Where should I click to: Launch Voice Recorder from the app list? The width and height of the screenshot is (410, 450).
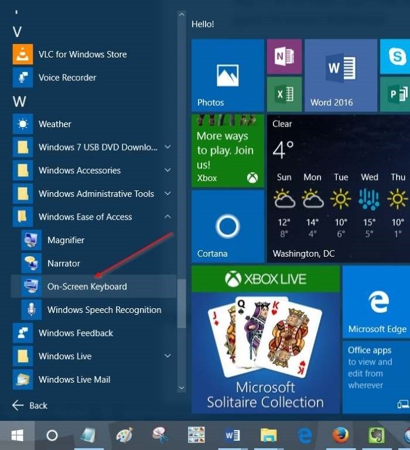[67, 77]
